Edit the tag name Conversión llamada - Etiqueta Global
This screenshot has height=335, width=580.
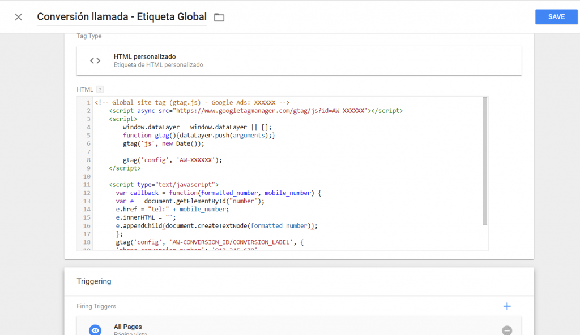(x=122, y=17)
